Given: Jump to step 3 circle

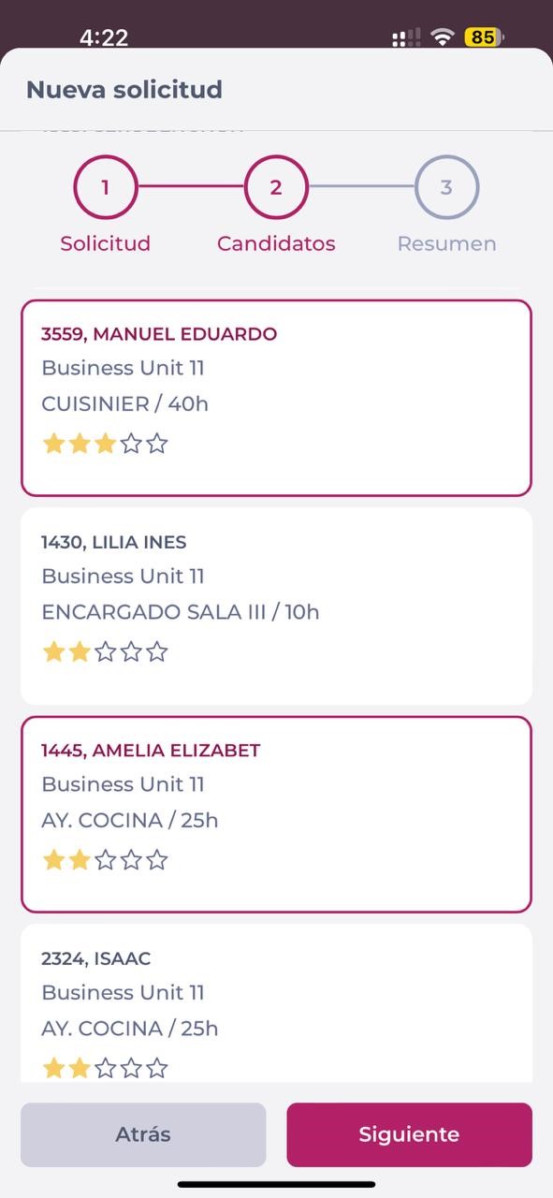Looking at the screenshot, I should pos(446,187).
